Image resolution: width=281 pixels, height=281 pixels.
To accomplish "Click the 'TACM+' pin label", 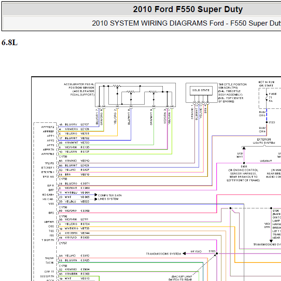I will [49, 258].
